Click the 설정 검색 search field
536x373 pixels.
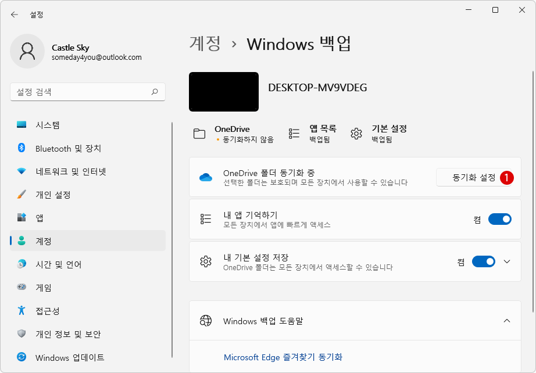tap(88, 92)
